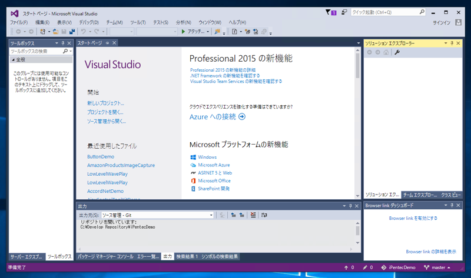Image resolution: width=471 pixels, height=278 pixels.
Task: Open recent file AmazonProductsImageCapture
Action: (121, 165)
